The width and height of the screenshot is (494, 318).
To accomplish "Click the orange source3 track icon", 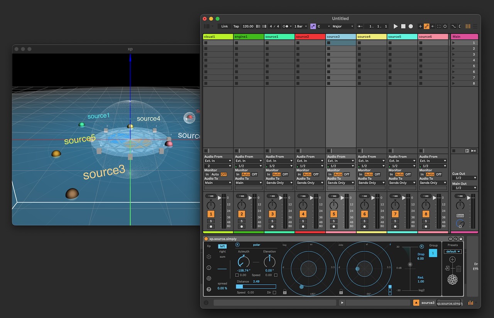I will point(416,303).
